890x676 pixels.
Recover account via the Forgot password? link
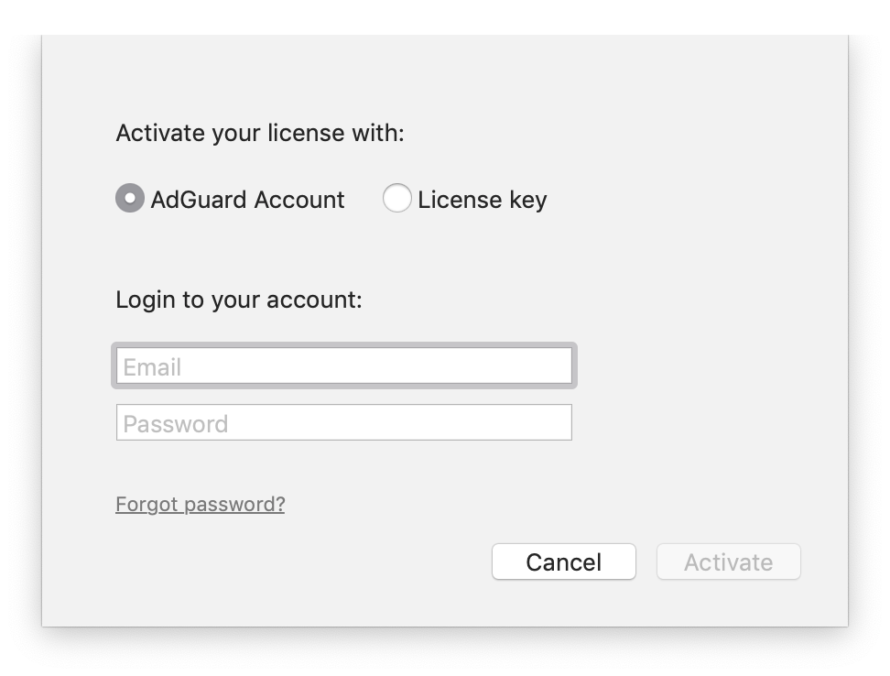200,504
